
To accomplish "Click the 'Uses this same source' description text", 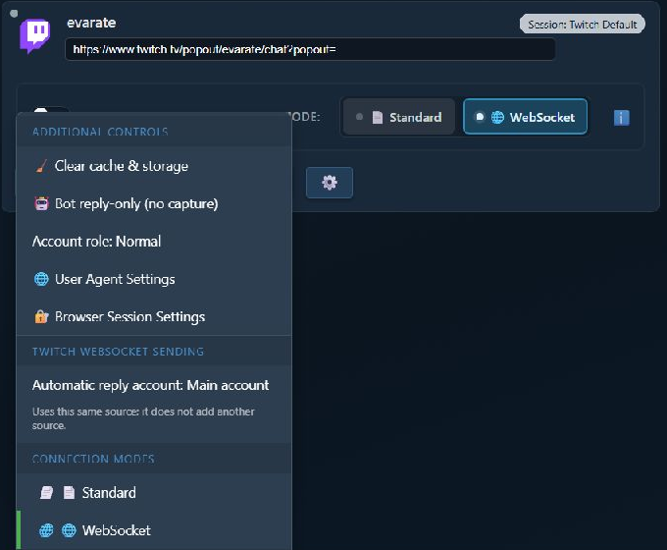I will pyautogui.click(x=143, y=418).
